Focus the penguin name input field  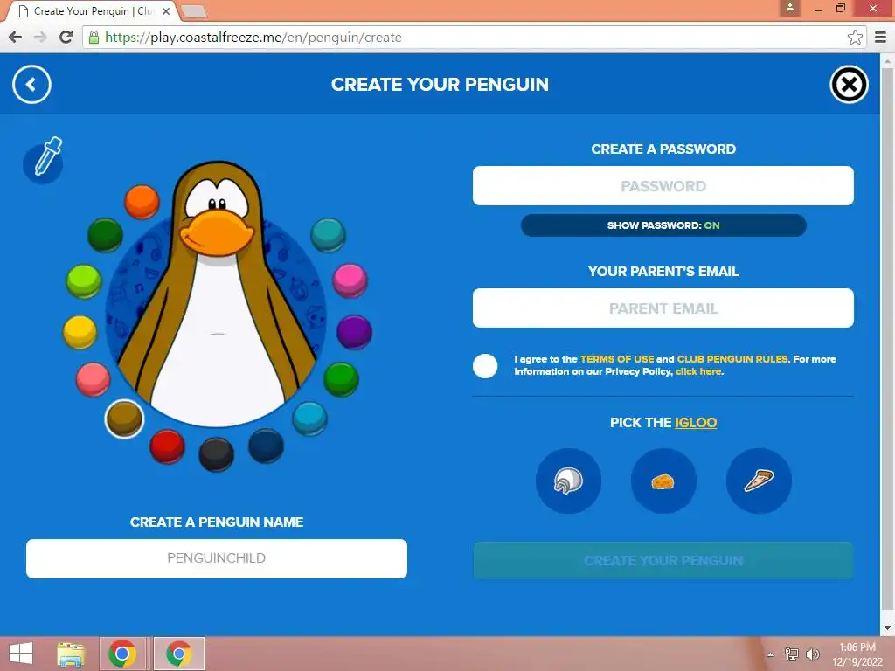pyautogui.click(x=217, y=558)
